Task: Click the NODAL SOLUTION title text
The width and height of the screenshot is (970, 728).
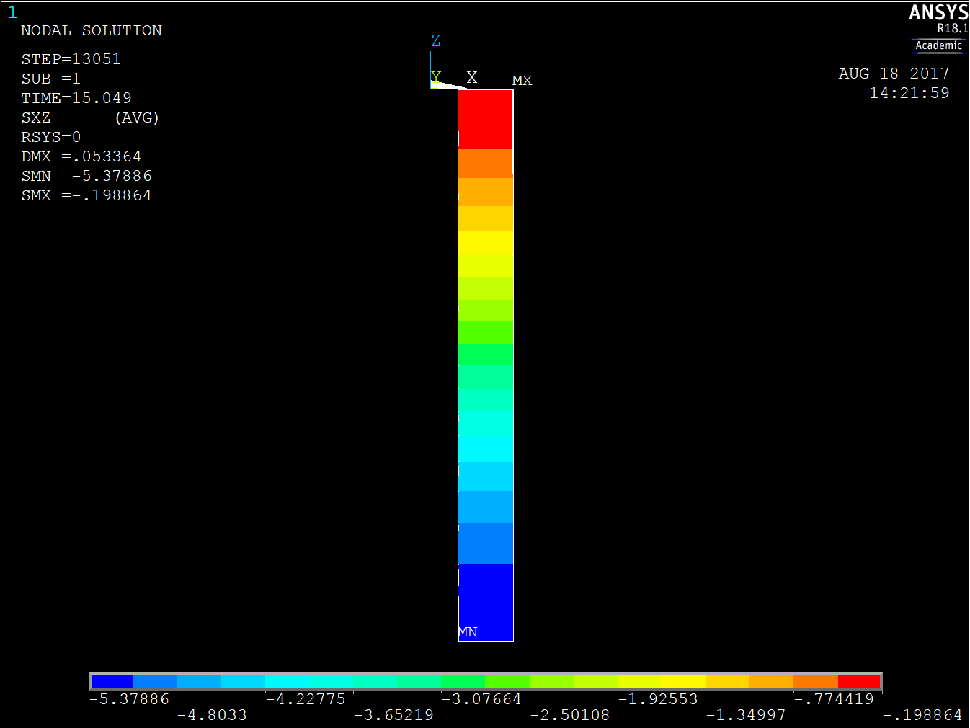Action: tap(92, 30)
